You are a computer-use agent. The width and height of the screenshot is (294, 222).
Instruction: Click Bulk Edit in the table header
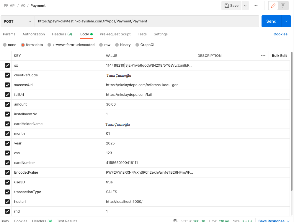point(279,56)
